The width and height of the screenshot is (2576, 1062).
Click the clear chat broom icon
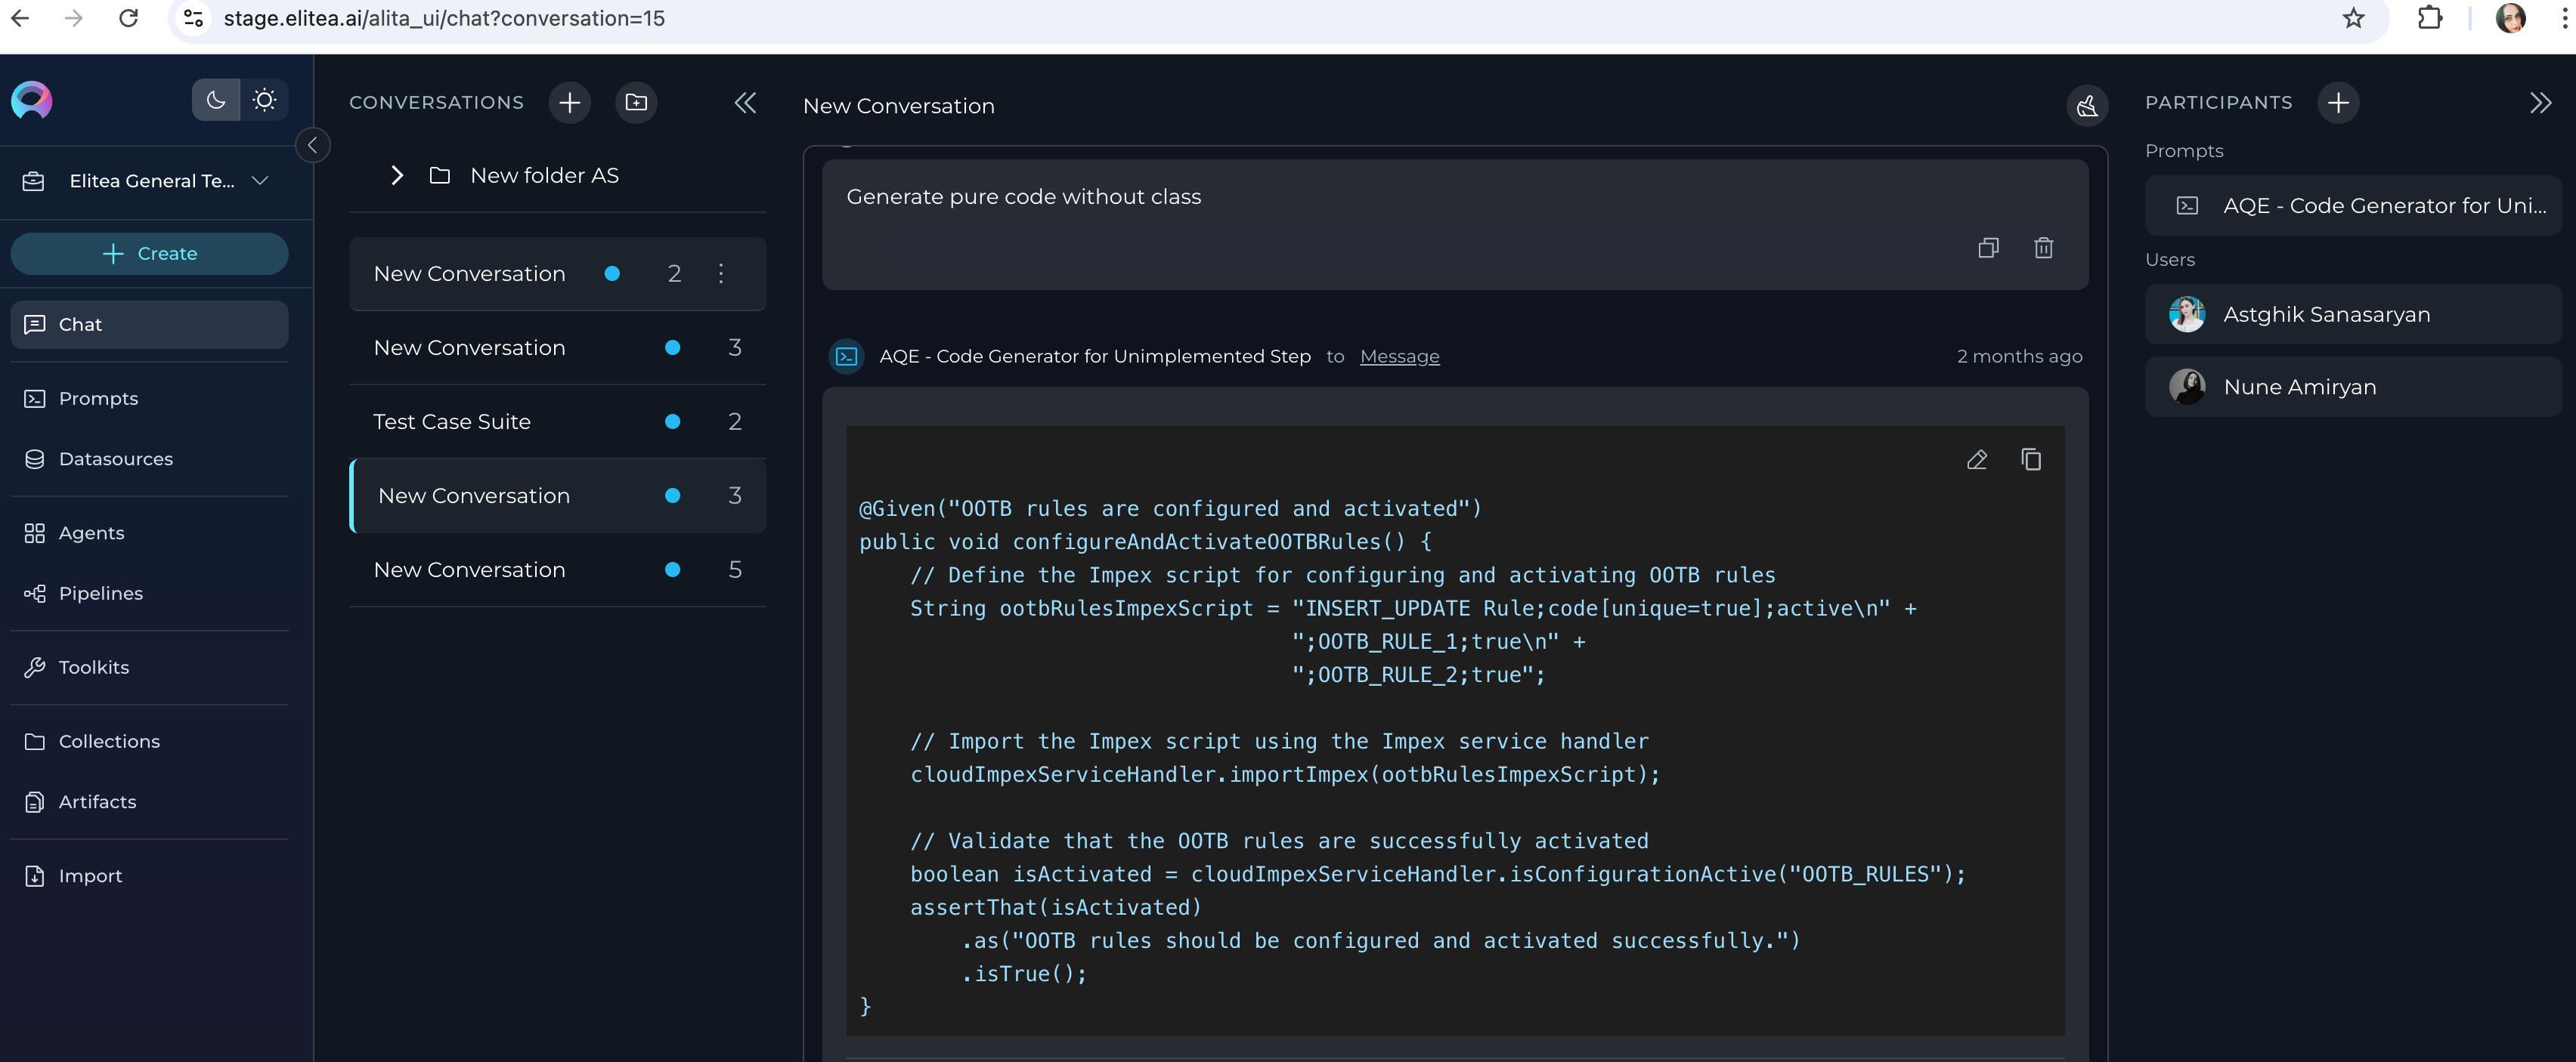tap(2087, 105)
